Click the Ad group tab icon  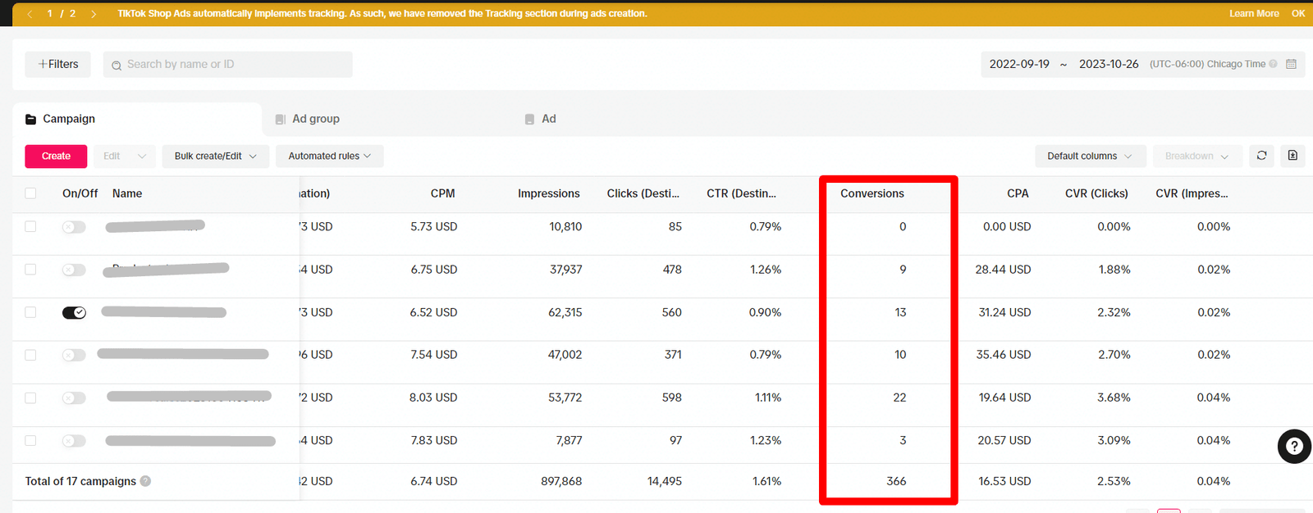click(280, 120)
